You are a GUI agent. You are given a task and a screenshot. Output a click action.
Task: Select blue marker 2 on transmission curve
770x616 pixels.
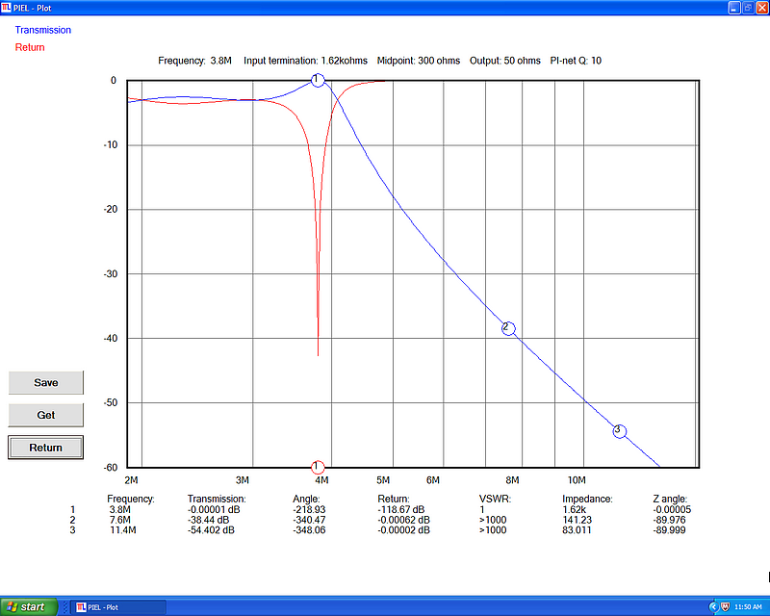point(508,328)
